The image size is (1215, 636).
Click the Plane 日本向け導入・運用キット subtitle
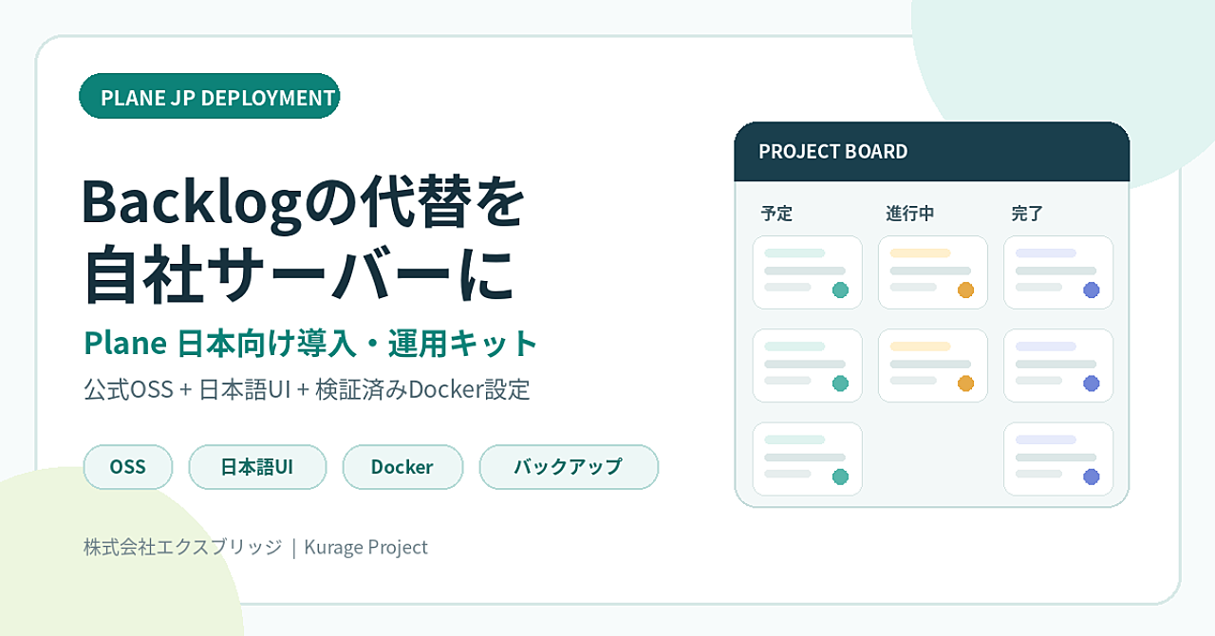(311, 344)
